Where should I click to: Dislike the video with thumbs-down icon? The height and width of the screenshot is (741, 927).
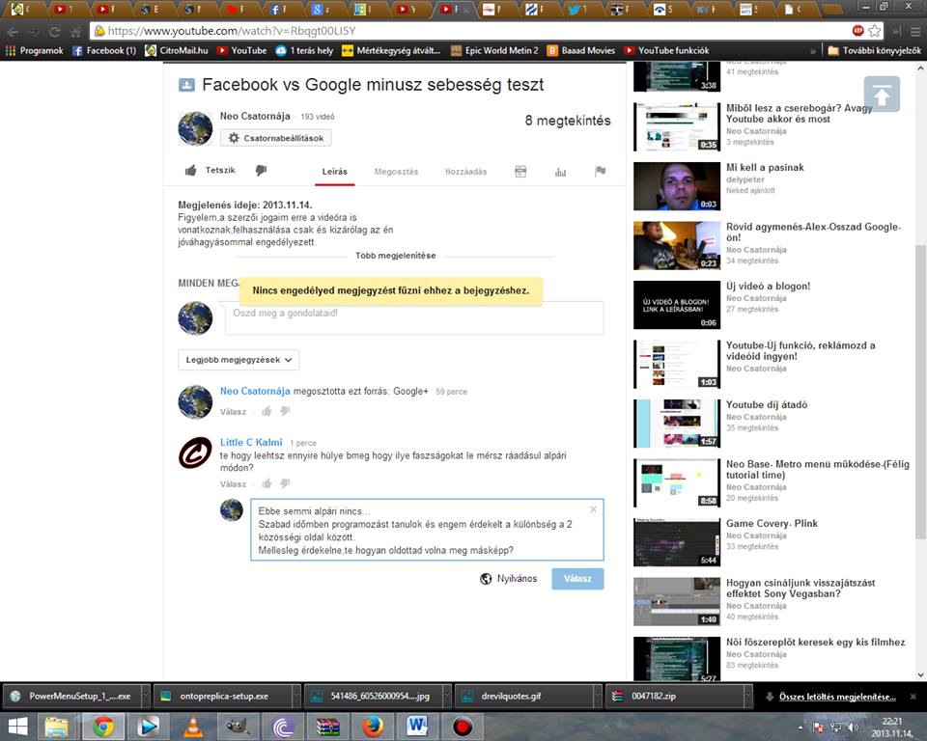pyautogui.click(x=261, y=170)
